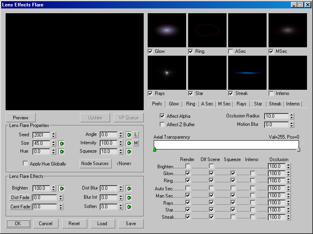Uncheck Affect Alpha
Image resolution: width=313 pixels, height=234 pixels.
point(162,116)
